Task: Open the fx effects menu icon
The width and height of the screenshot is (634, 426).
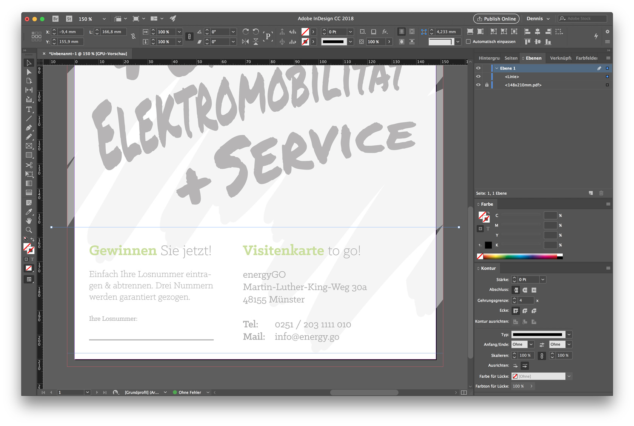Action: [x=385, y=32]
